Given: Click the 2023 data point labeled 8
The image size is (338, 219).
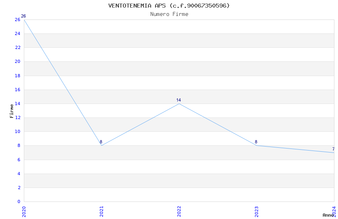Looking at the screenshot, I should point(256,145).
